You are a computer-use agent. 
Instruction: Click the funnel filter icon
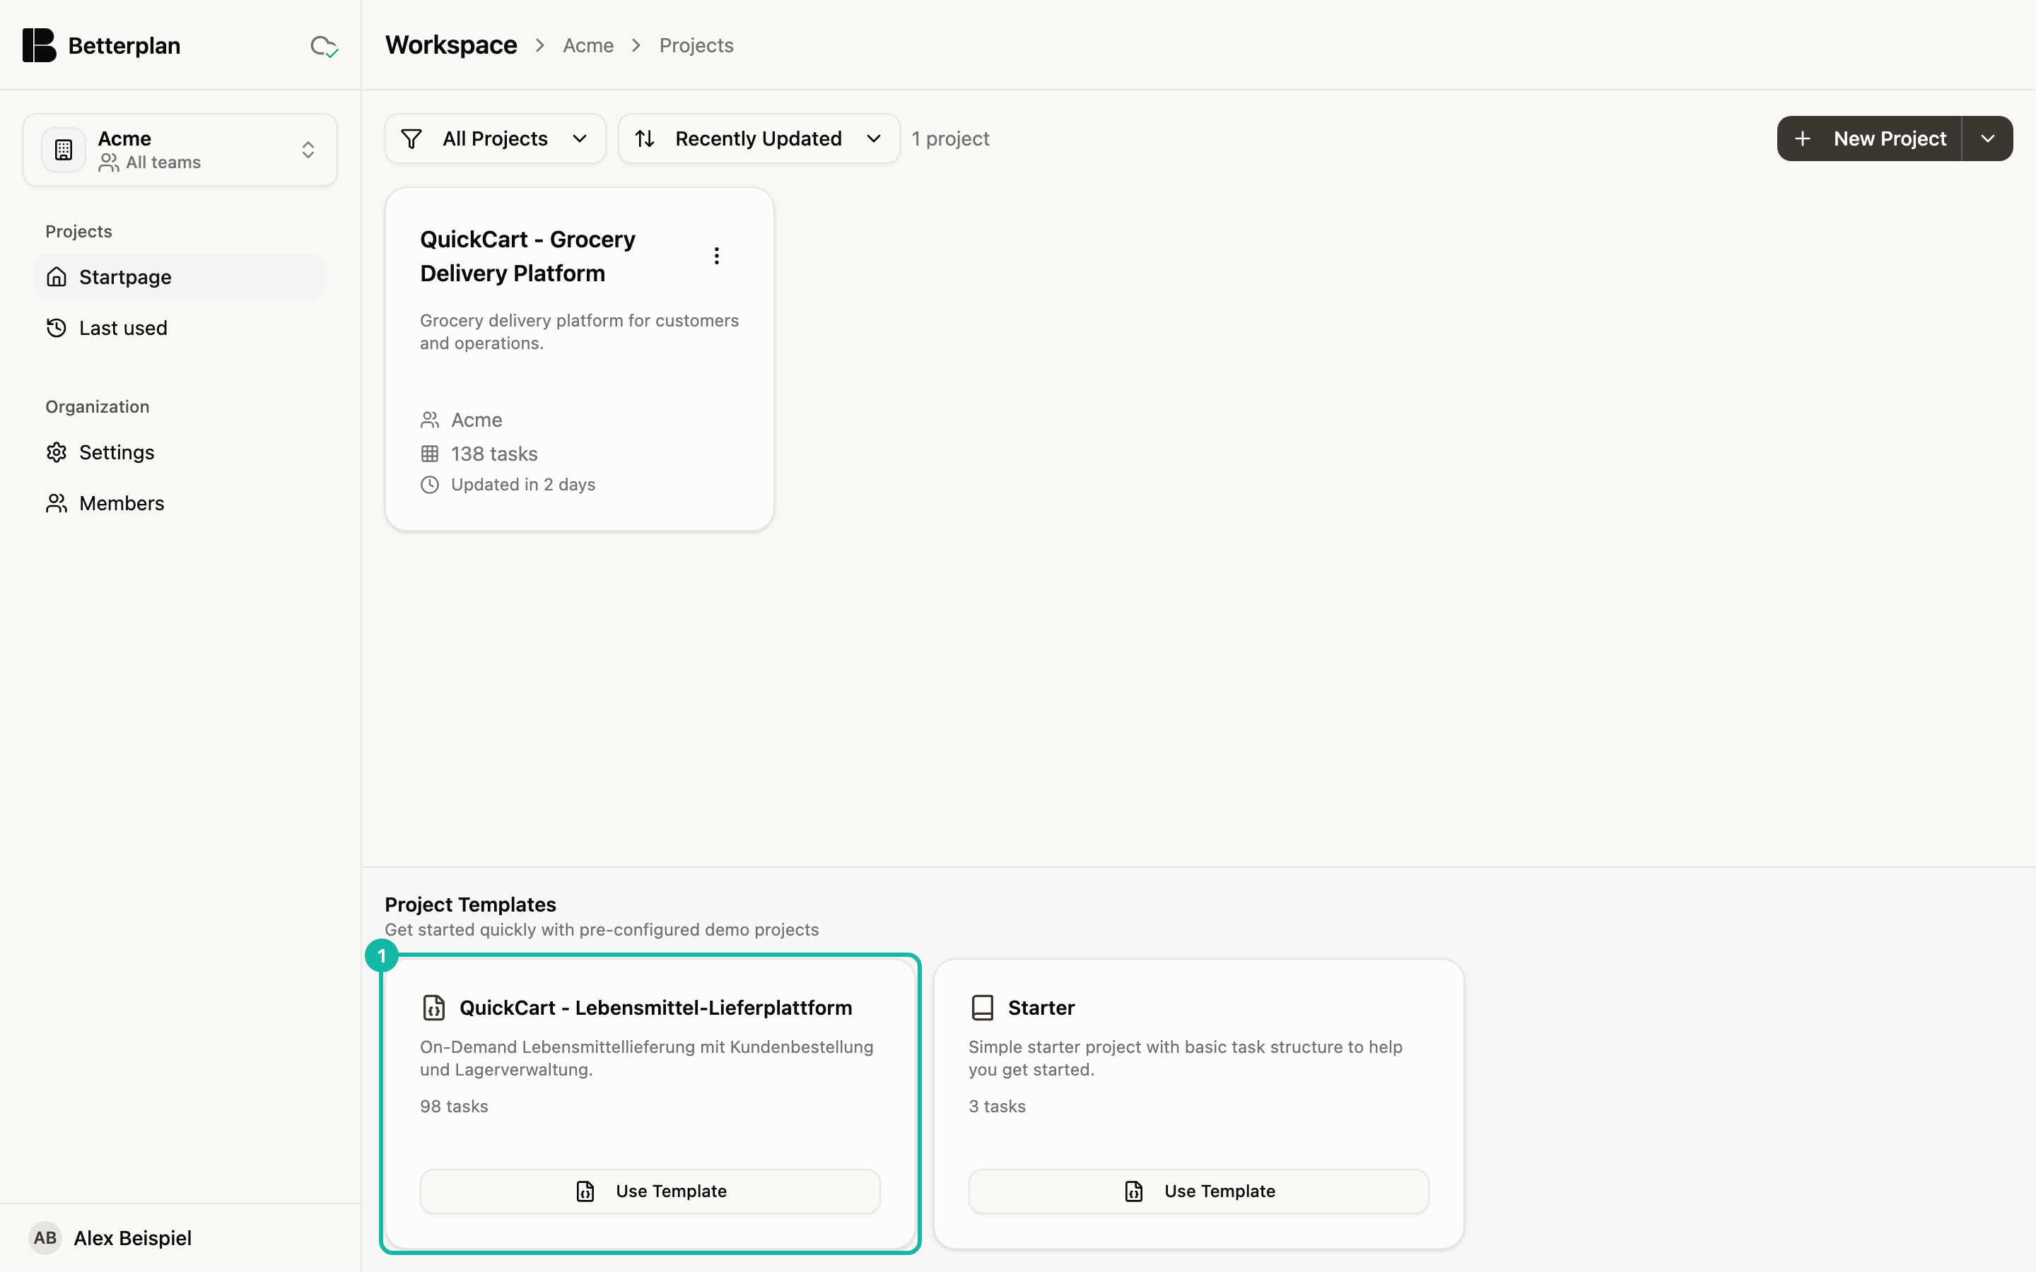(x=411, y=139)
